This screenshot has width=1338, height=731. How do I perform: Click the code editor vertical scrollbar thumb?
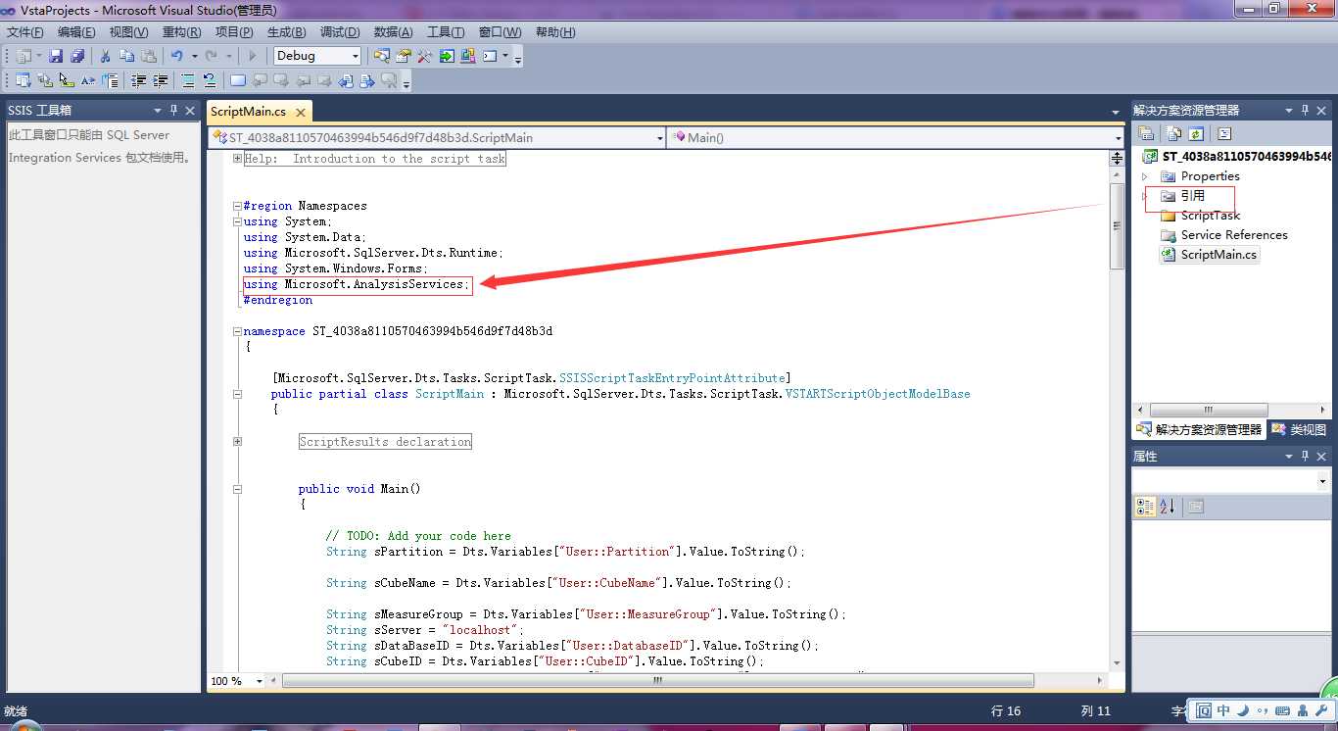point(1117,226)
